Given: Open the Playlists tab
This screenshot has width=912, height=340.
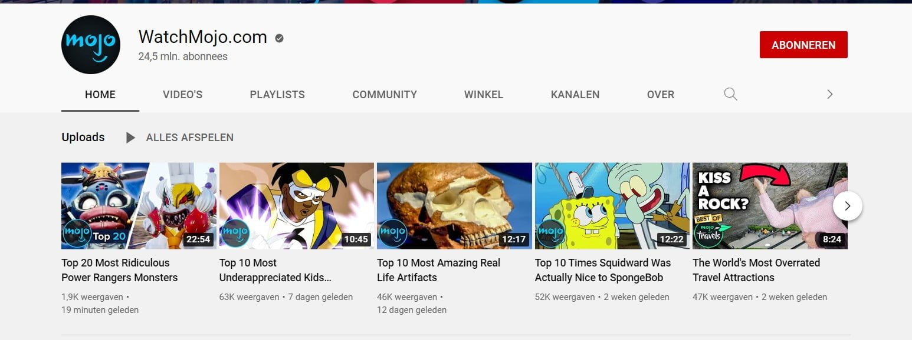Looking at the screenshot, I should click(x=277, y=95).
